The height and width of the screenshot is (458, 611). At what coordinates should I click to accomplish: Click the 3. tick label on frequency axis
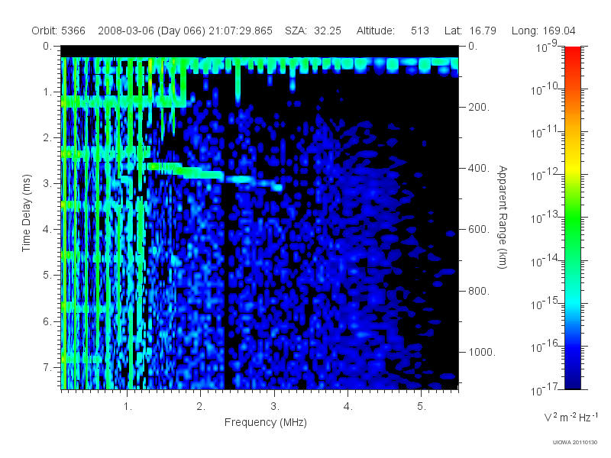coord(275,407)
